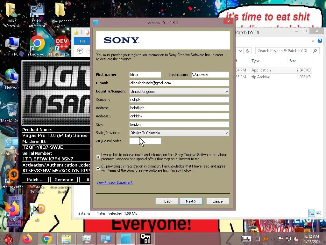Click the Explorer refresh button
Image resolution: width=326 pixels, height=245 pixels.
[247, 51]
